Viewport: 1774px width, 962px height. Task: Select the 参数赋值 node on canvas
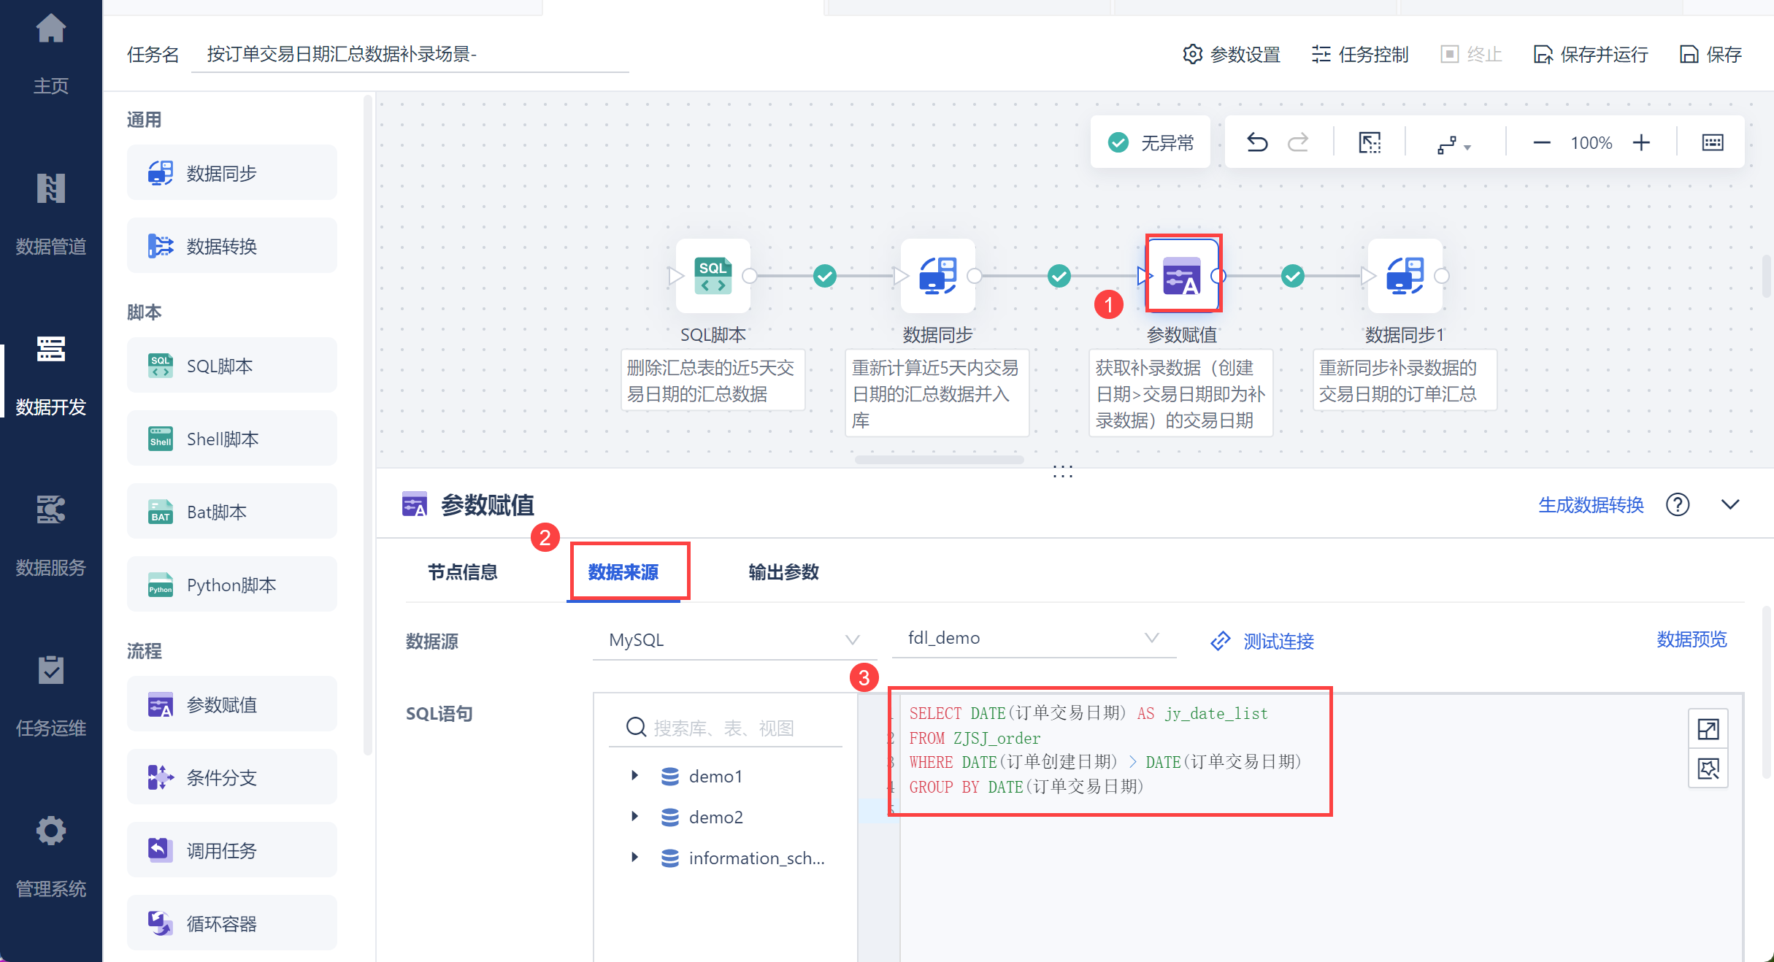pos(1182,276)
